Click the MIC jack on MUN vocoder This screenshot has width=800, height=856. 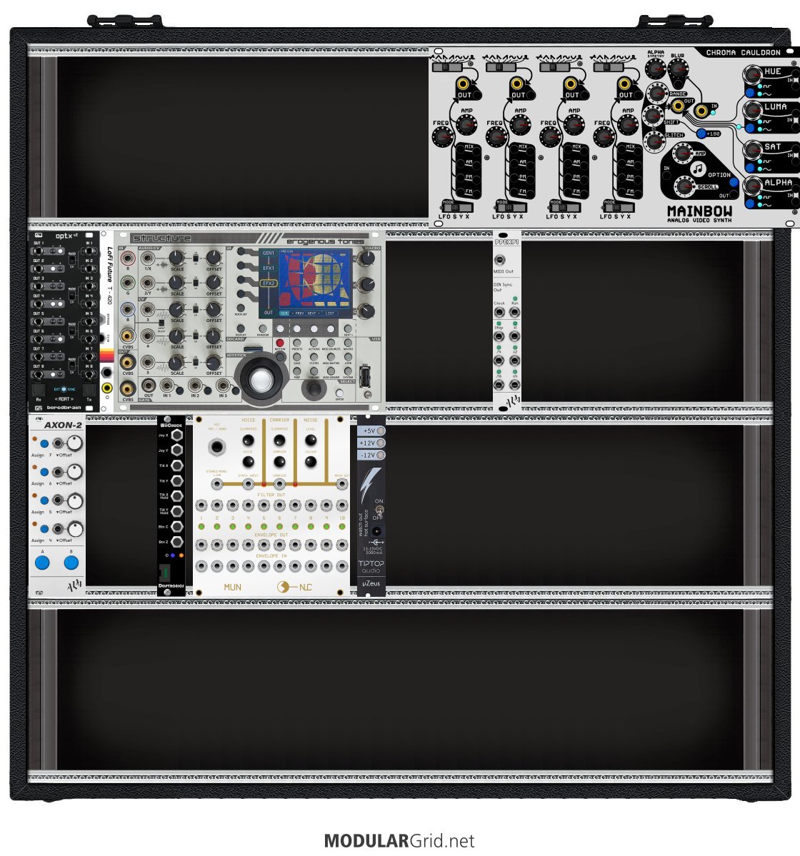coord(217,446)
